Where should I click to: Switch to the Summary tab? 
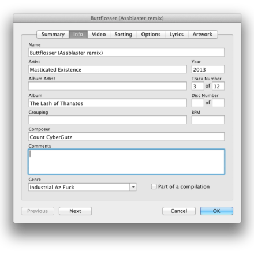pyautogui.click(x=53, y=34)
